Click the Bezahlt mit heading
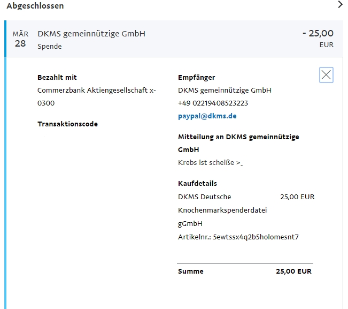 tap(57, 77)
